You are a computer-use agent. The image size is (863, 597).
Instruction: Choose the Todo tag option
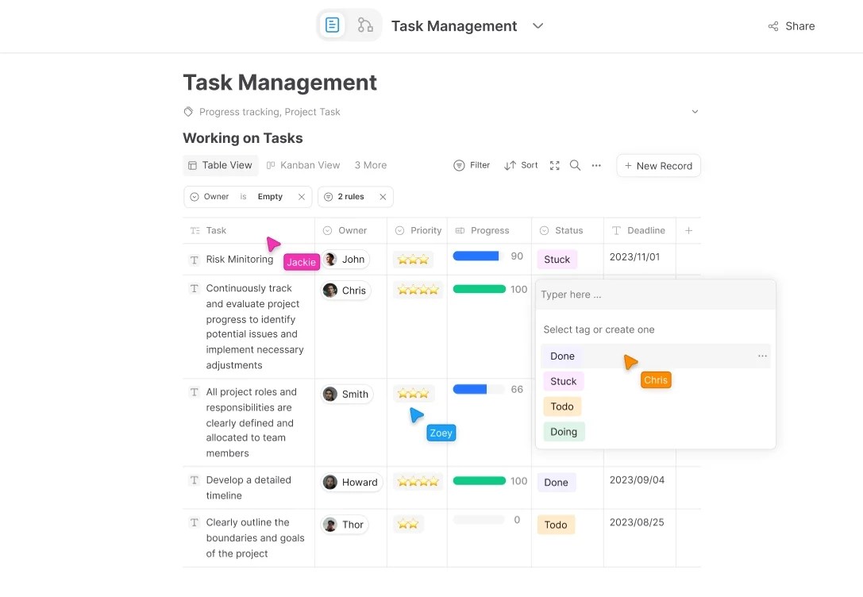point(562,406)
